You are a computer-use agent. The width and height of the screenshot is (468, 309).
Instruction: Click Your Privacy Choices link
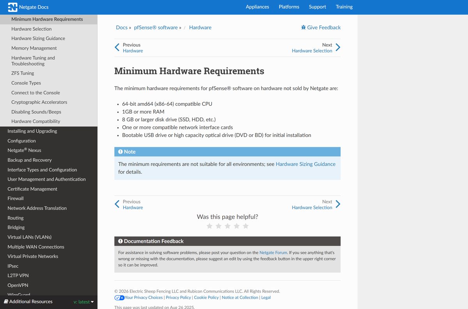click(x=144, y=298)
